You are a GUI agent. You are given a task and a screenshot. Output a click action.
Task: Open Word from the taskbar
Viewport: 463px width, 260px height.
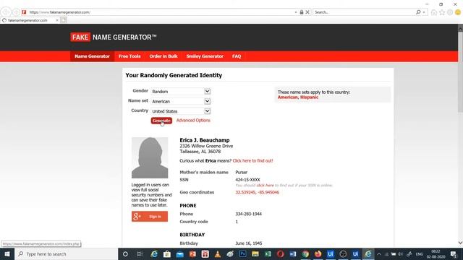pyautogui.click(x=292, y=253)
